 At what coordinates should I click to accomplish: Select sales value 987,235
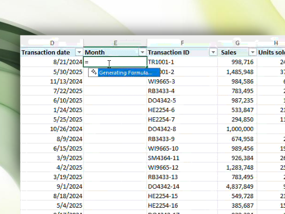(x=237, y=100)
